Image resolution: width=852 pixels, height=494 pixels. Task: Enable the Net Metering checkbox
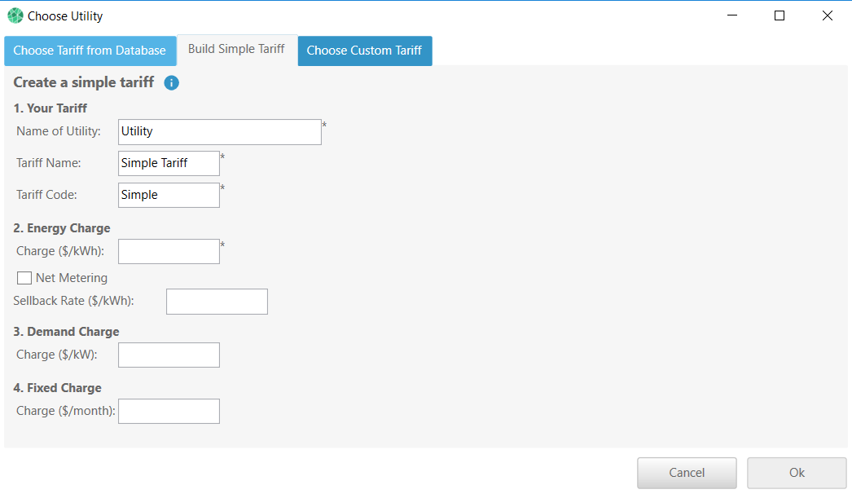(24, 278)
